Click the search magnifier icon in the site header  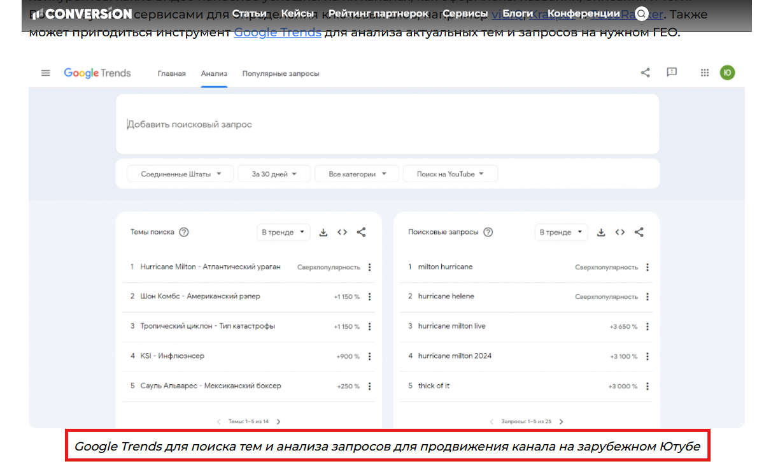(642, 13)
